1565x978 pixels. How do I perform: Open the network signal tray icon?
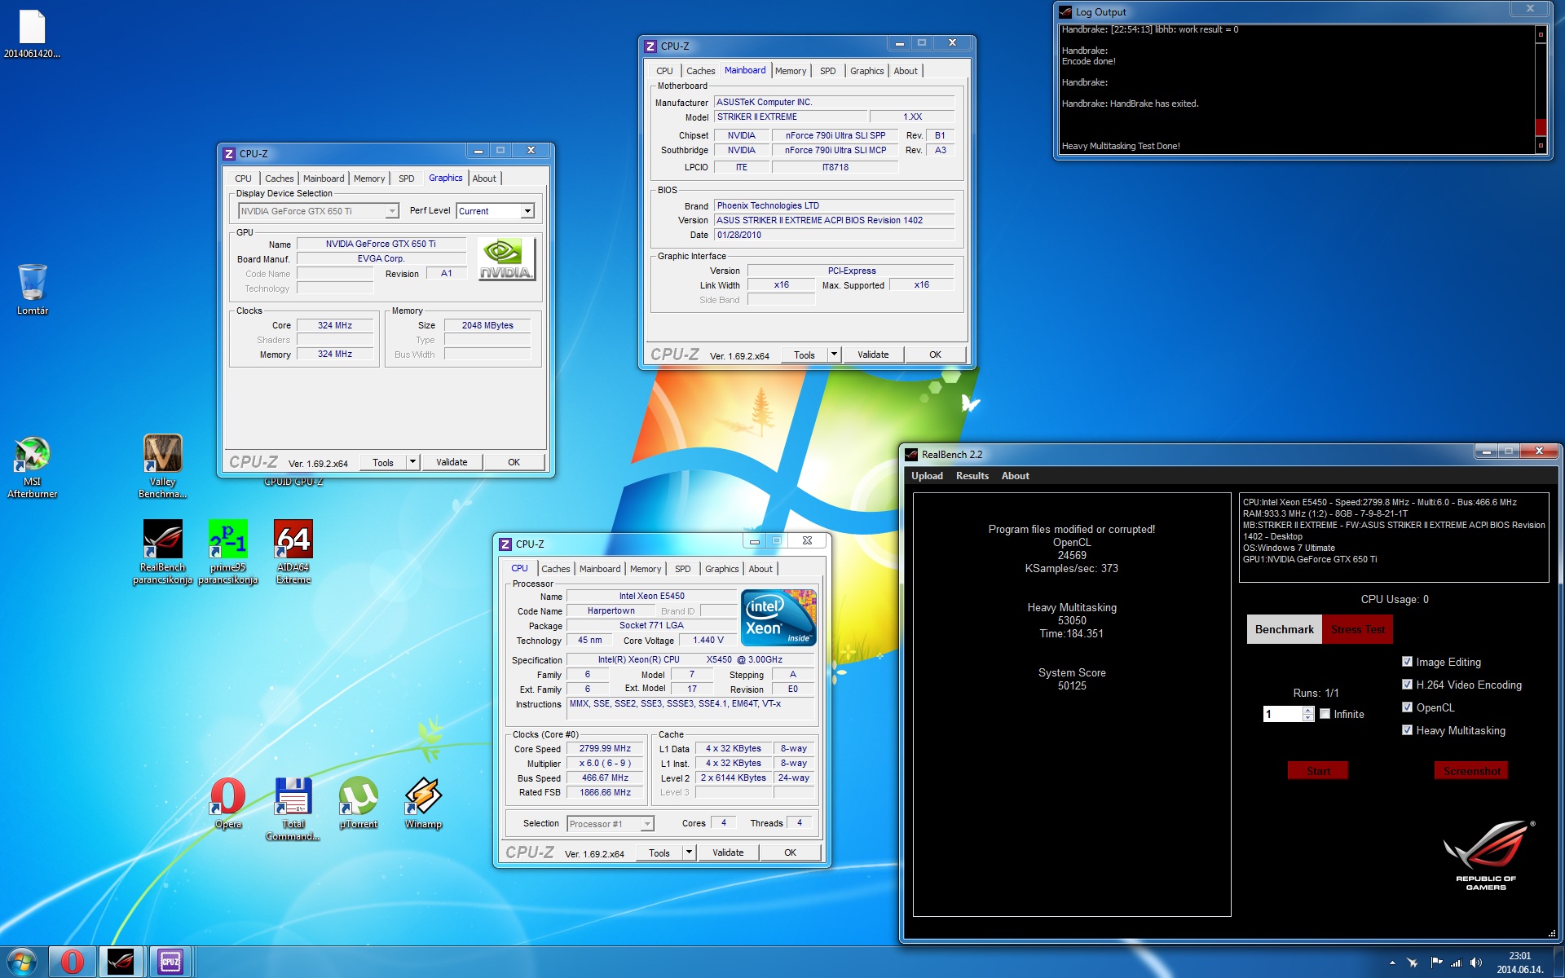pyautogui.click(x=1456, y=963)
